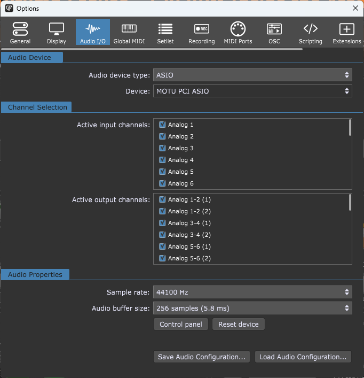Viewport: 364px width, 378px height.
Task: Click the Control panel button
Action: click(x=181, y=324)
